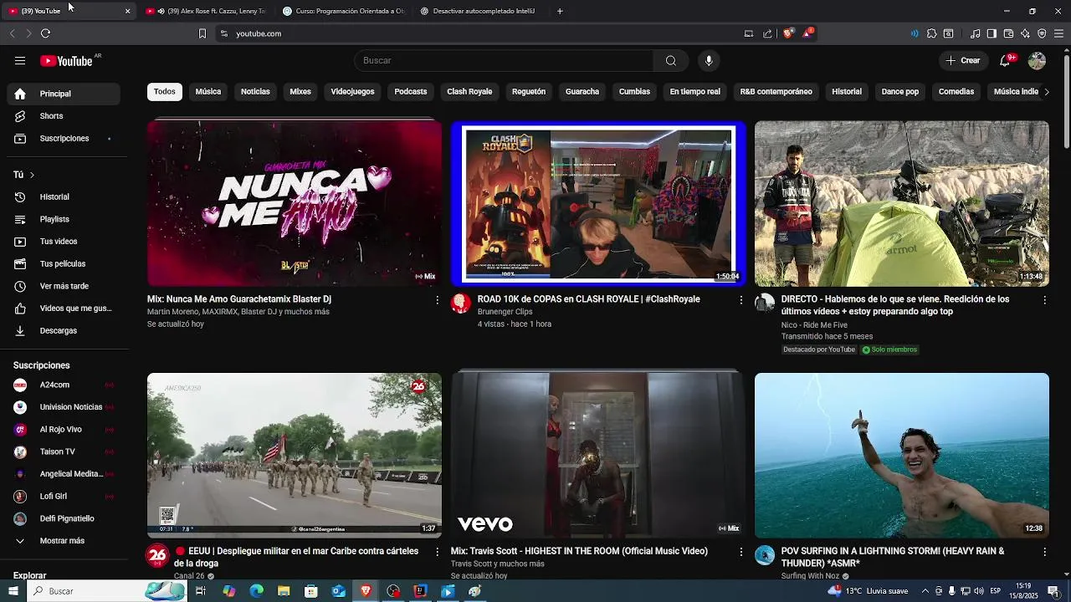Open Suscripciones in the sidebar
The width and height of the screenshot is (1071, 602).
pos(64,138)
